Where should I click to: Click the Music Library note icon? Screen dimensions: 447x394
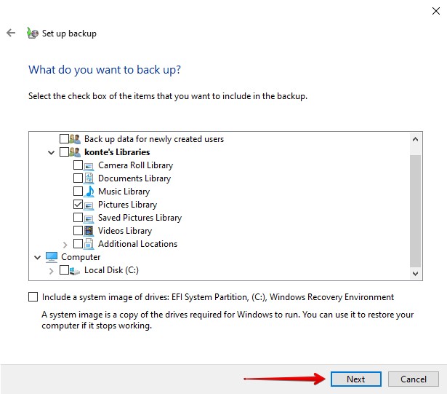[x=89, y=192]
